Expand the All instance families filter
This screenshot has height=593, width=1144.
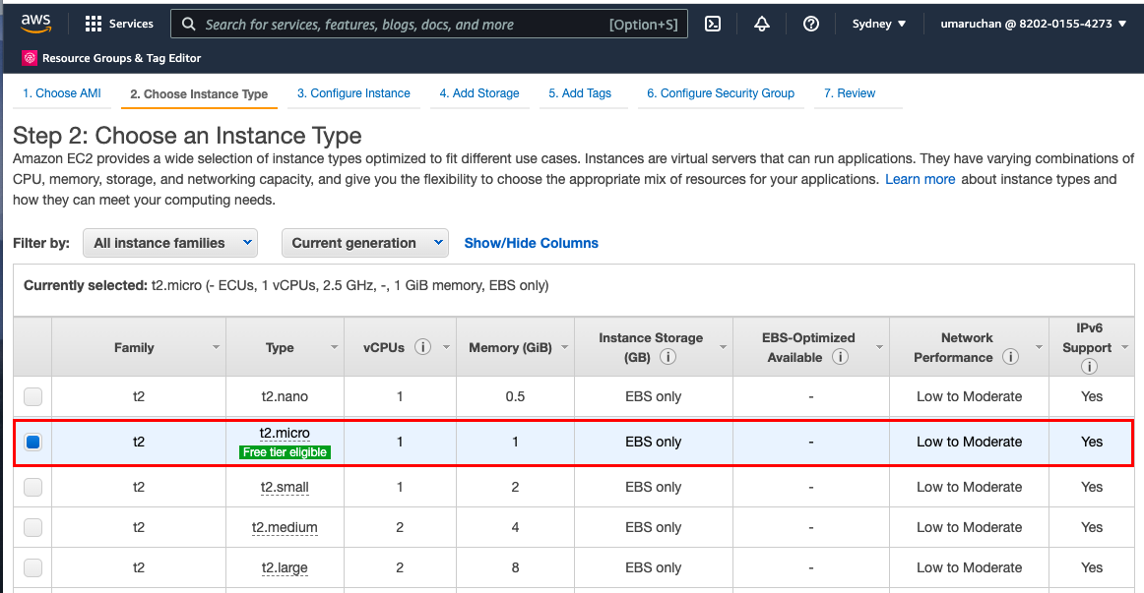pos(170,243)
